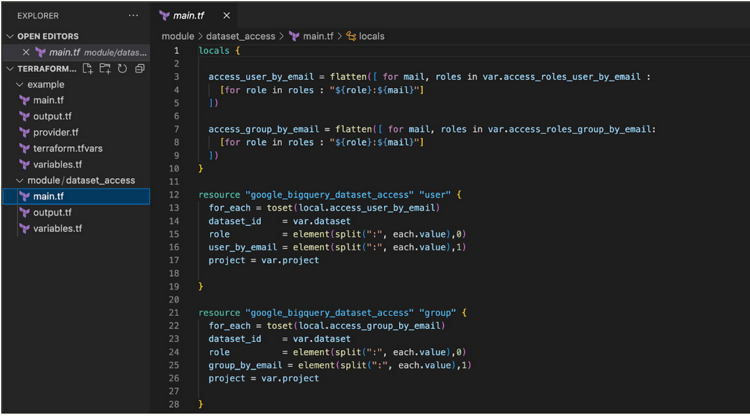Click var.access_roles_user_by_email on line 3
Viewport: 750px width, 416px height.
(x=562, y=77)
